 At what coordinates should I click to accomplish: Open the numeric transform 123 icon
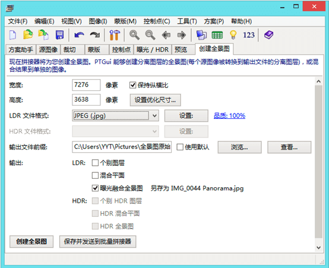tap(249, 35)
